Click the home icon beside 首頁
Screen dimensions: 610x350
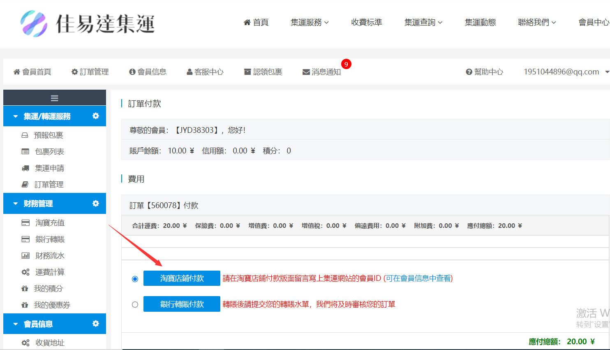pyautogui.click(x=247, y=22)
